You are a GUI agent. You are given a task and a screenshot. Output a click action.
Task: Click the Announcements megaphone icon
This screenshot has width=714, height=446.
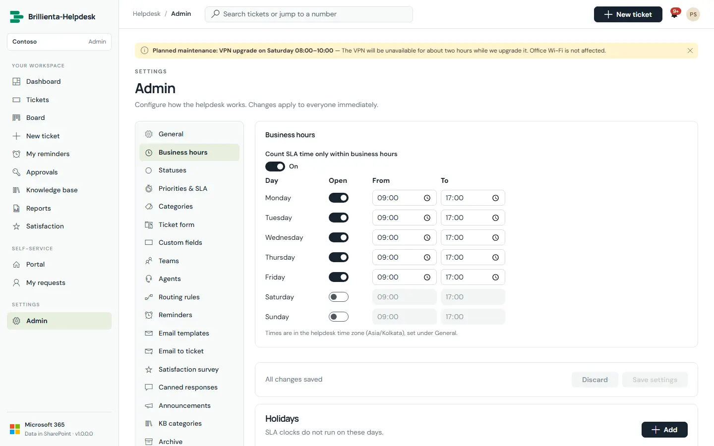pyautogui.click(x=149, y=405)
